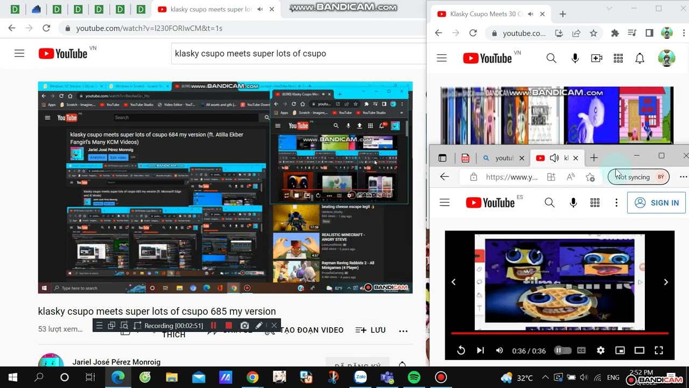Click the search box containing 'klasky csupo meets super lots'
The width and height of the screenshot is (689, 388).
[299, 53]
